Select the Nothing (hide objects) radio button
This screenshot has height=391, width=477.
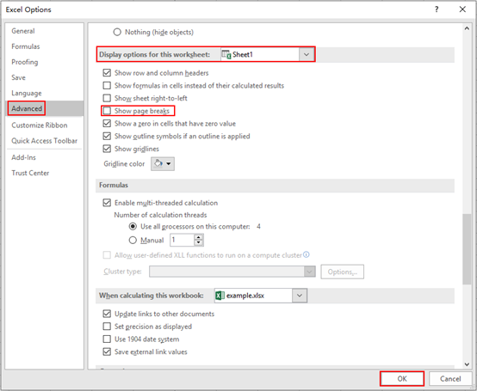117,32
